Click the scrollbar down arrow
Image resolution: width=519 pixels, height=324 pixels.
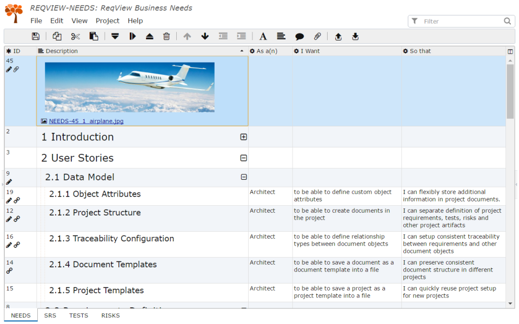[510, 303]
